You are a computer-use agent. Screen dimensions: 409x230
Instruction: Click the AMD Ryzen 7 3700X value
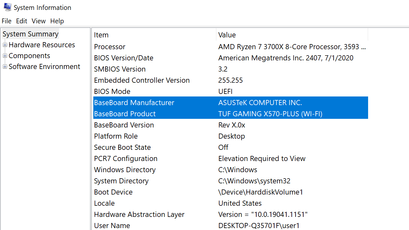pyautogui.click(x=292, y=47)
